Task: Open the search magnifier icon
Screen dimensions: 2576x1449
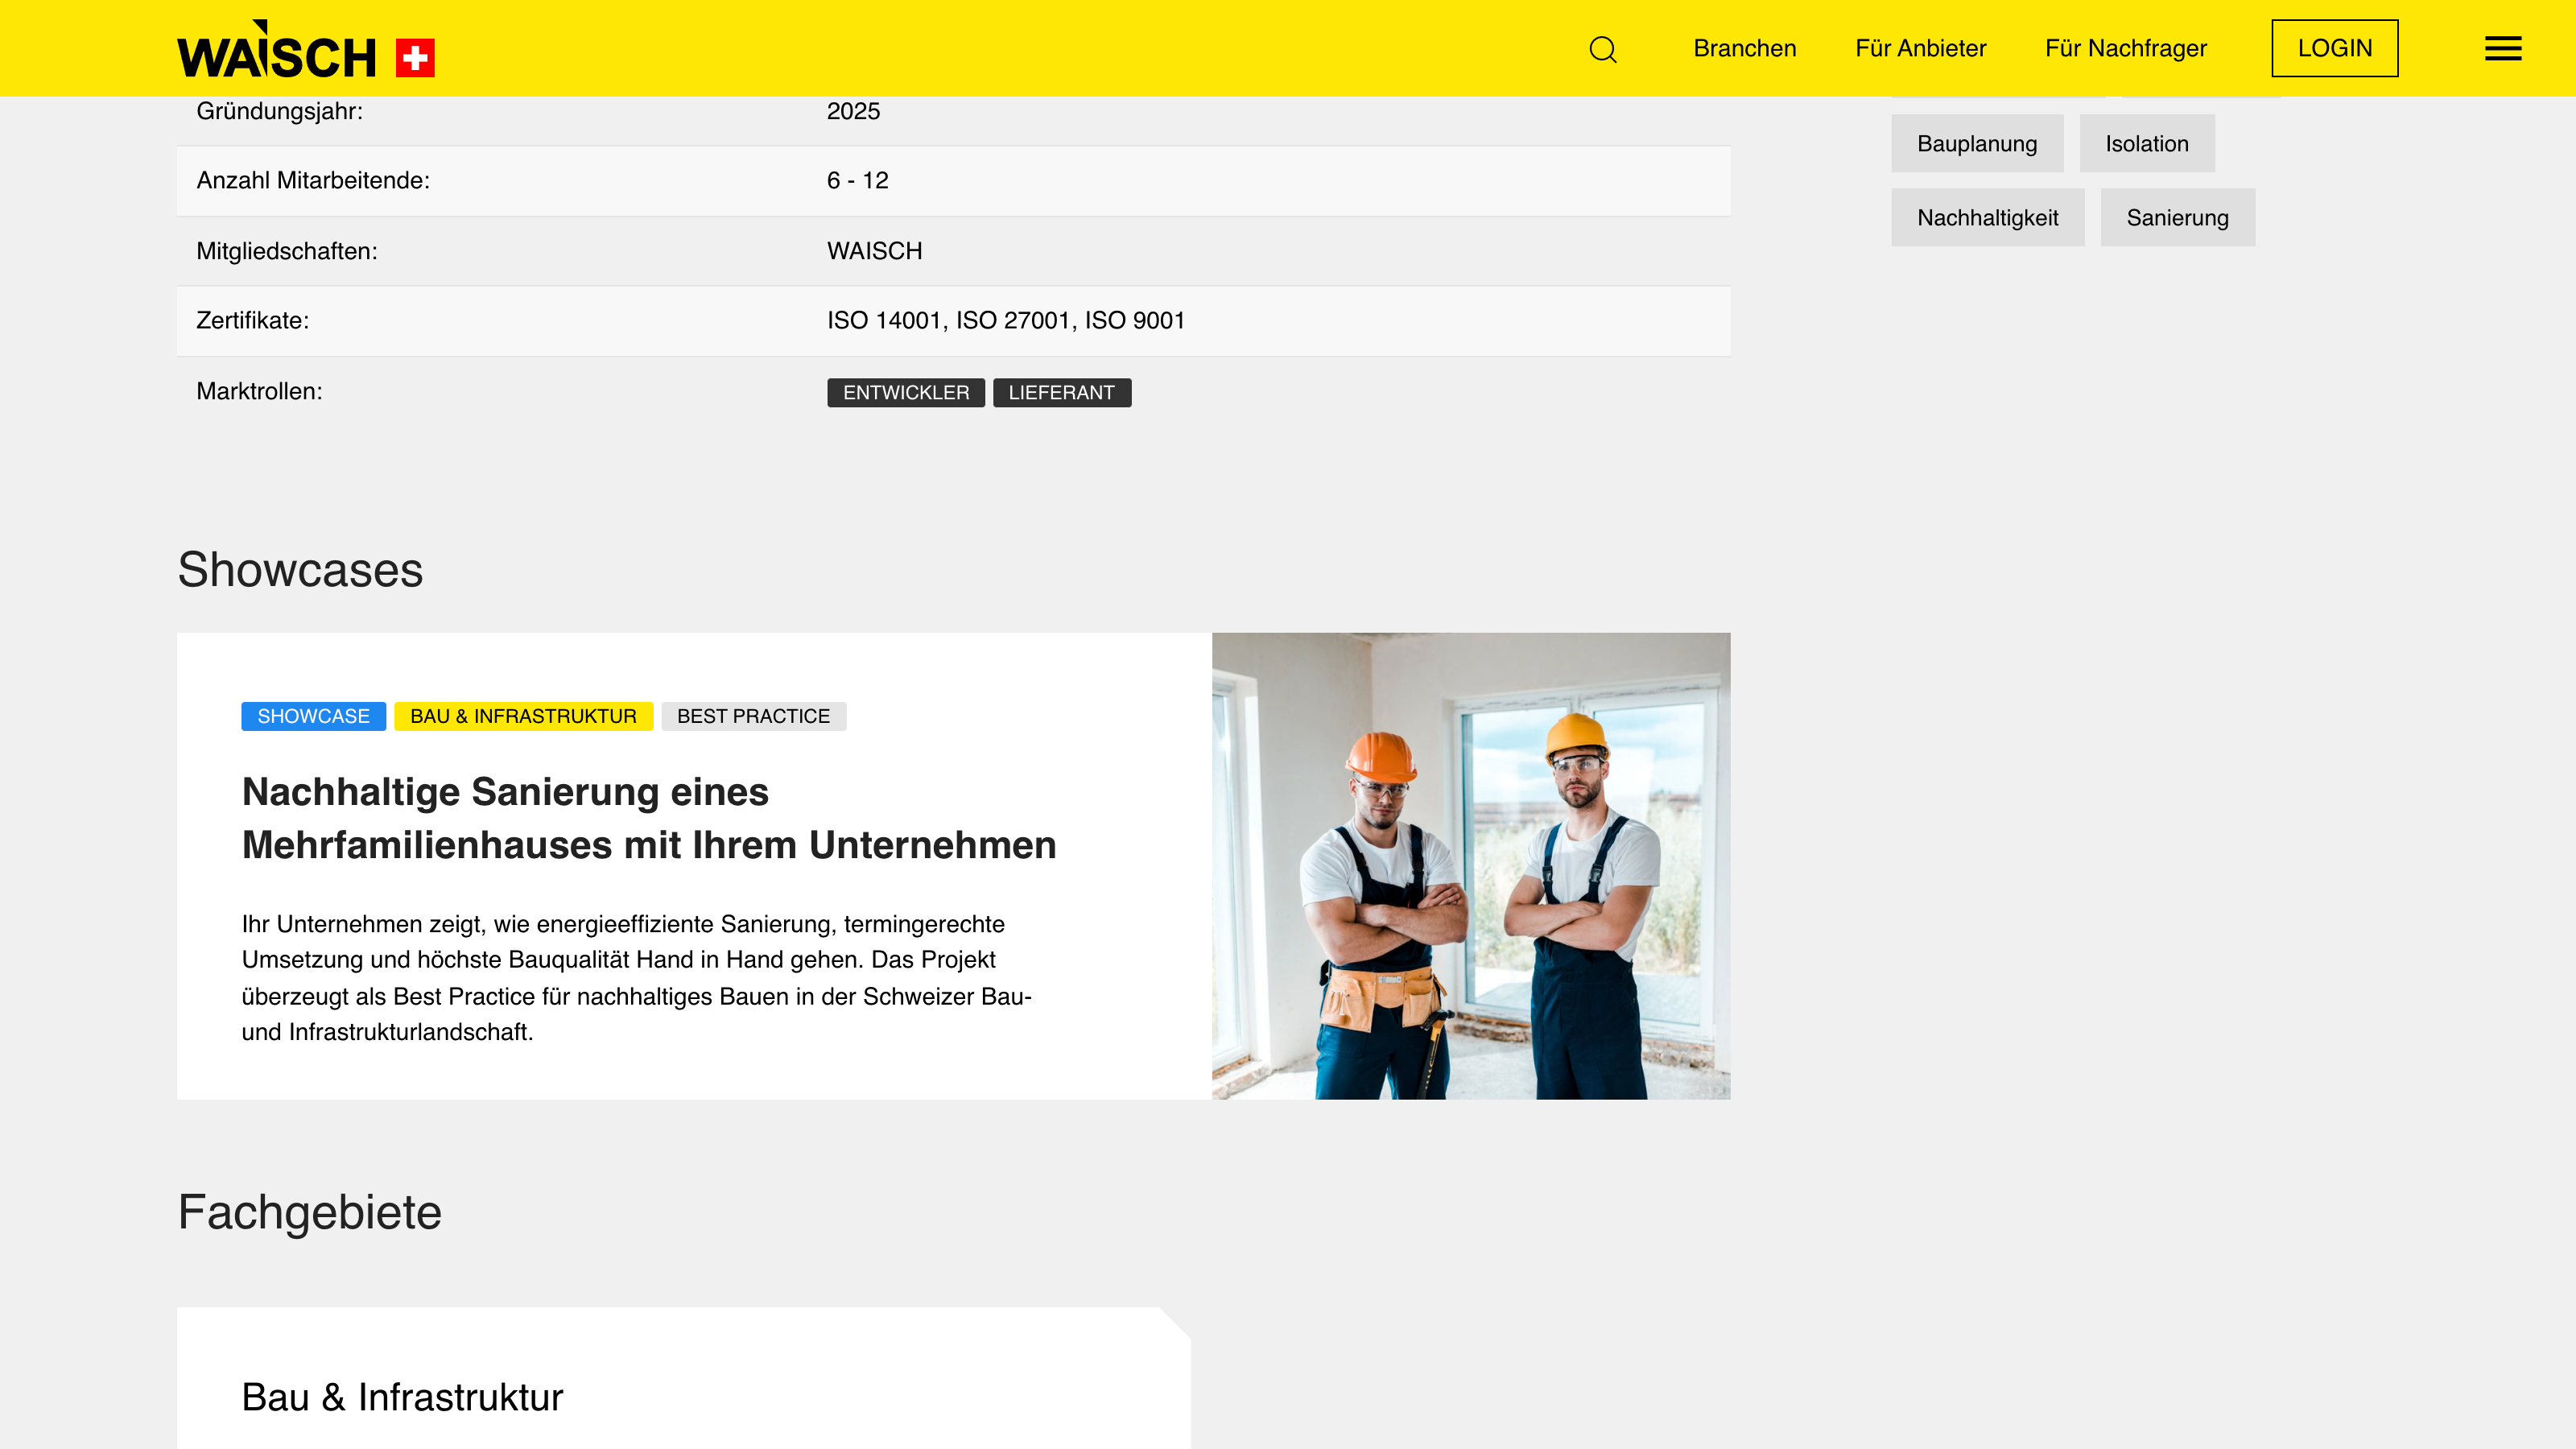Action: 1603,49
